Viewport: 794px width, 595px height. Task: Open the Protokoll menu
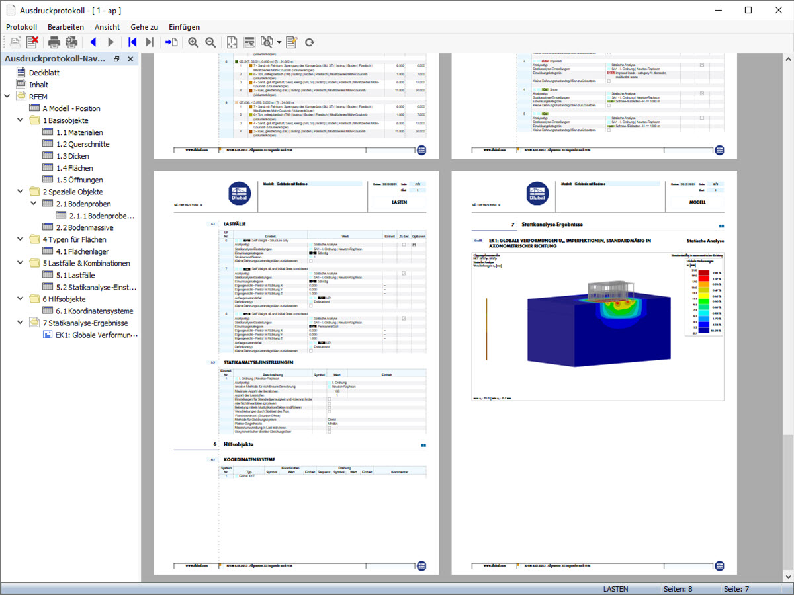(21, 27)
